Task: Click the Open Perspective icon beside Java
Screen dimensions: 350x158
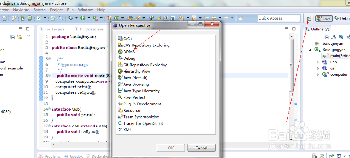Action: [309, 18]
